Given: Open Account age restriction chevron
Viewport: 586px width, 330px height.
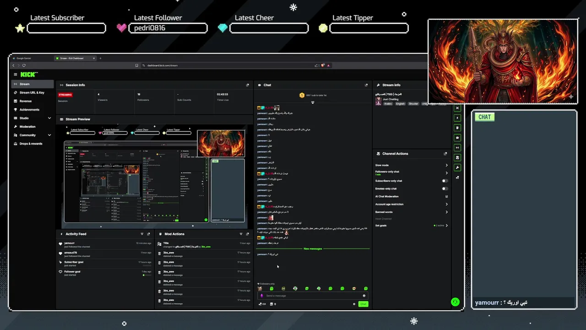Looking at the screenshot, I should (446, 204).
